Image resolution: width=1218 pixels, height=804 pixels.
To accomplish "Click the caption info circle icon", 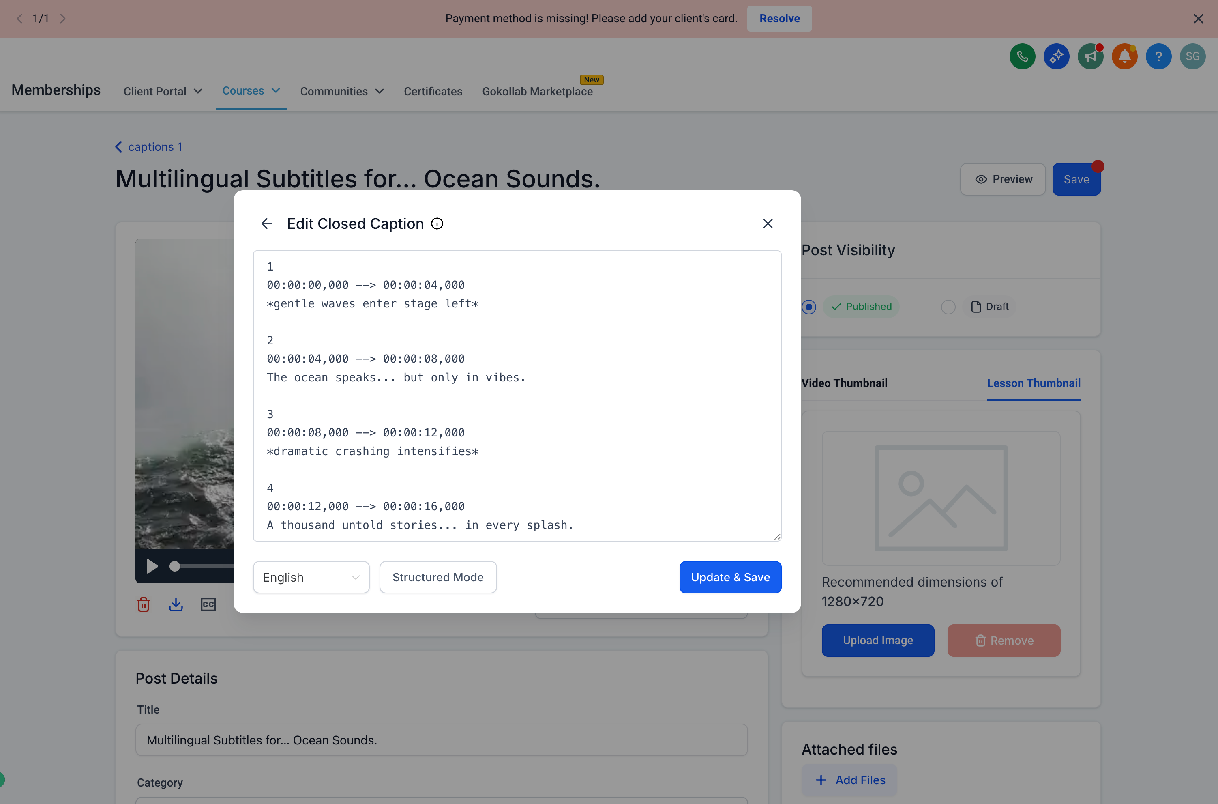I will tap(437, 224).
